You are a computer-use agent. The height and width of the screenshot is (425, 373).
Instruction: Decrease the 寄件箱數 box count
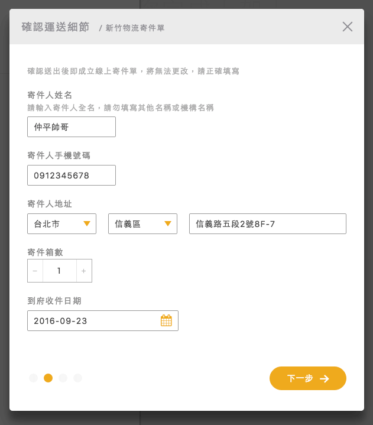click(x=35, y=271)
